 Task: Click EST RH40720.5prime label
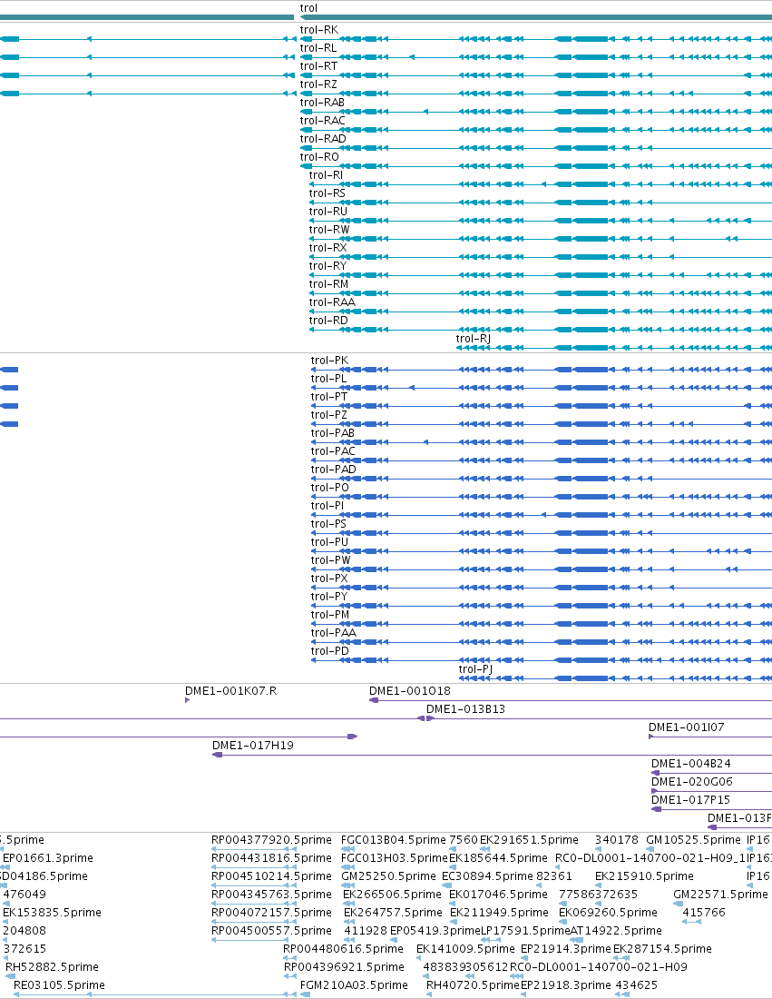point(473,985)
